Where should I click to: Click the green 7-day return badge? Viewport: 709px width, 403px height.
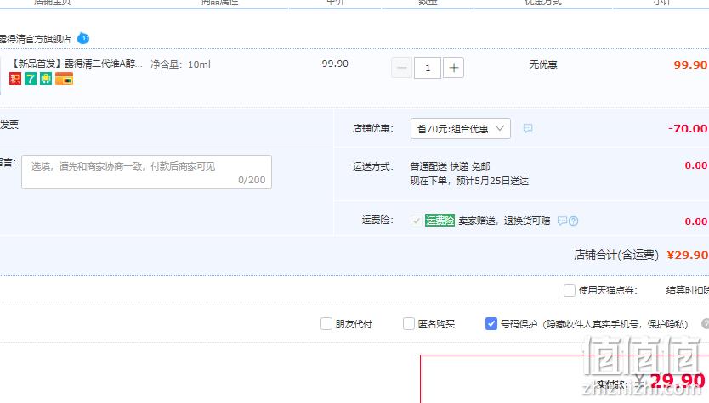point(31,79)
